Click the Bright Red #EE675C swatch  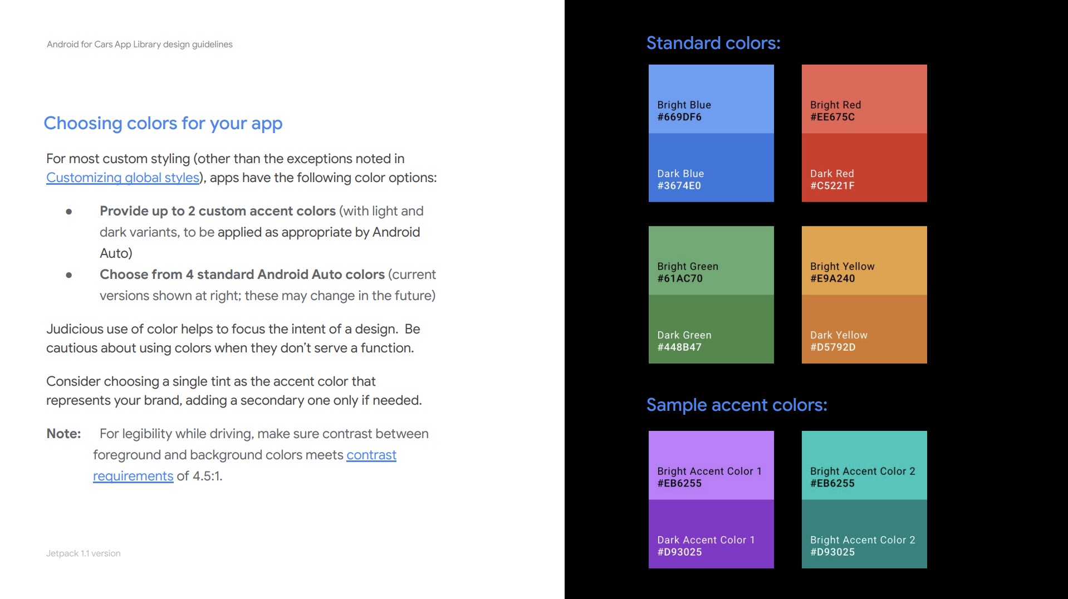click(x=864, y=99)
